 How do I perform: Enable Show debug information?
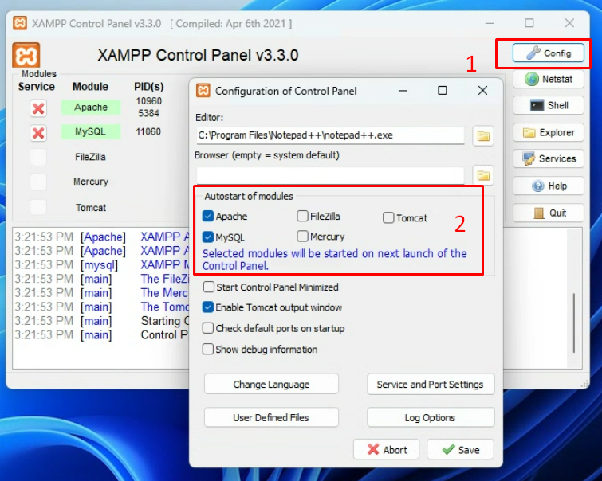pos(207,349)
